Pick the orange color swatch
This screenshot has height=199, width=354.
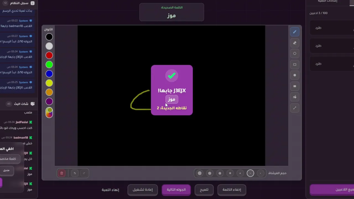coord(49,92)
